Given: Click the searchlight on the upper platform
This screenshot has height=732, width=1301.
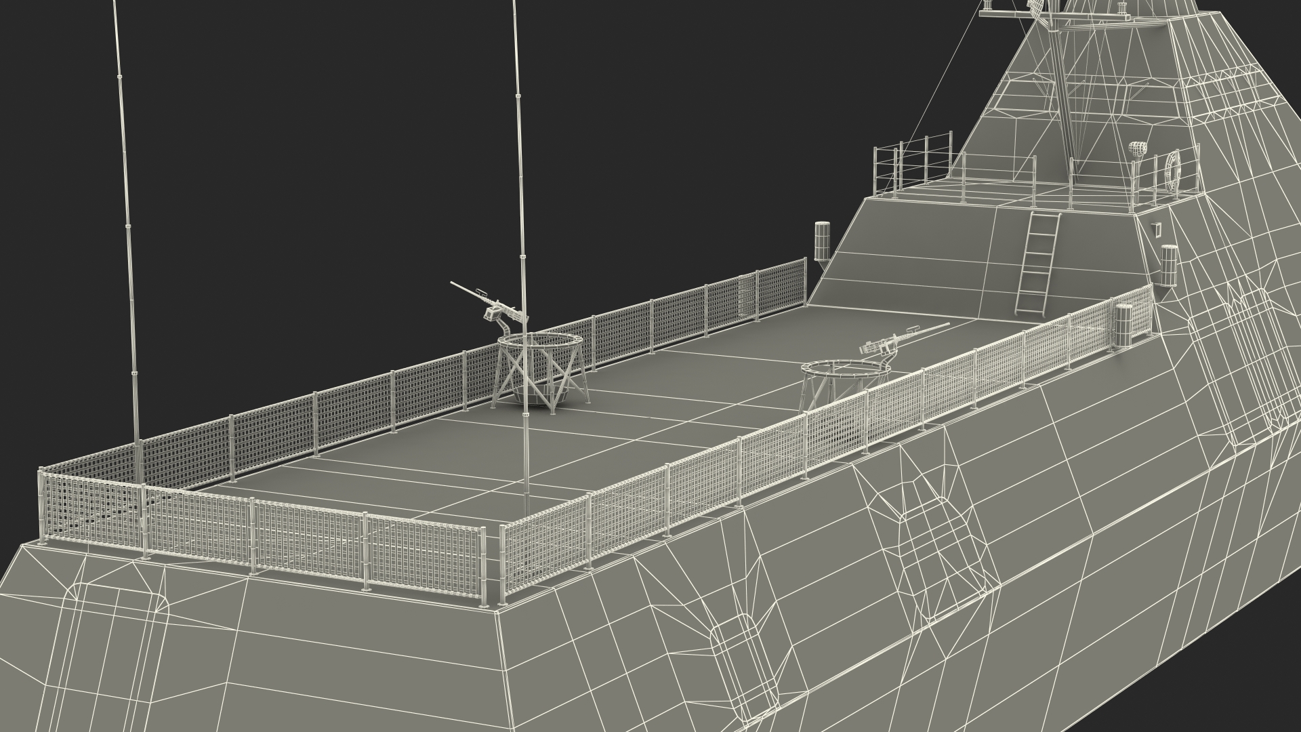Looking at the screenshot, I should 1138,149.
